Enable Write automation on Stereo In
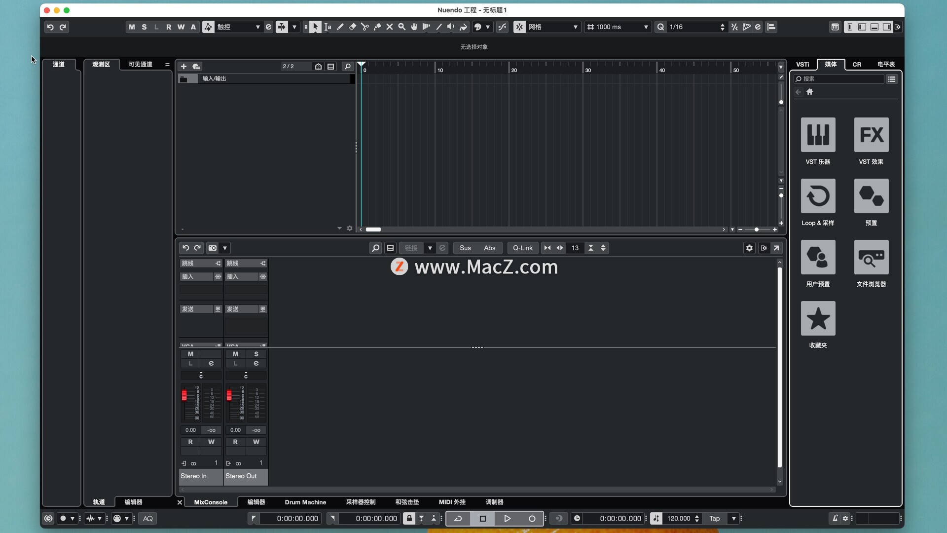 coord(211,442)
